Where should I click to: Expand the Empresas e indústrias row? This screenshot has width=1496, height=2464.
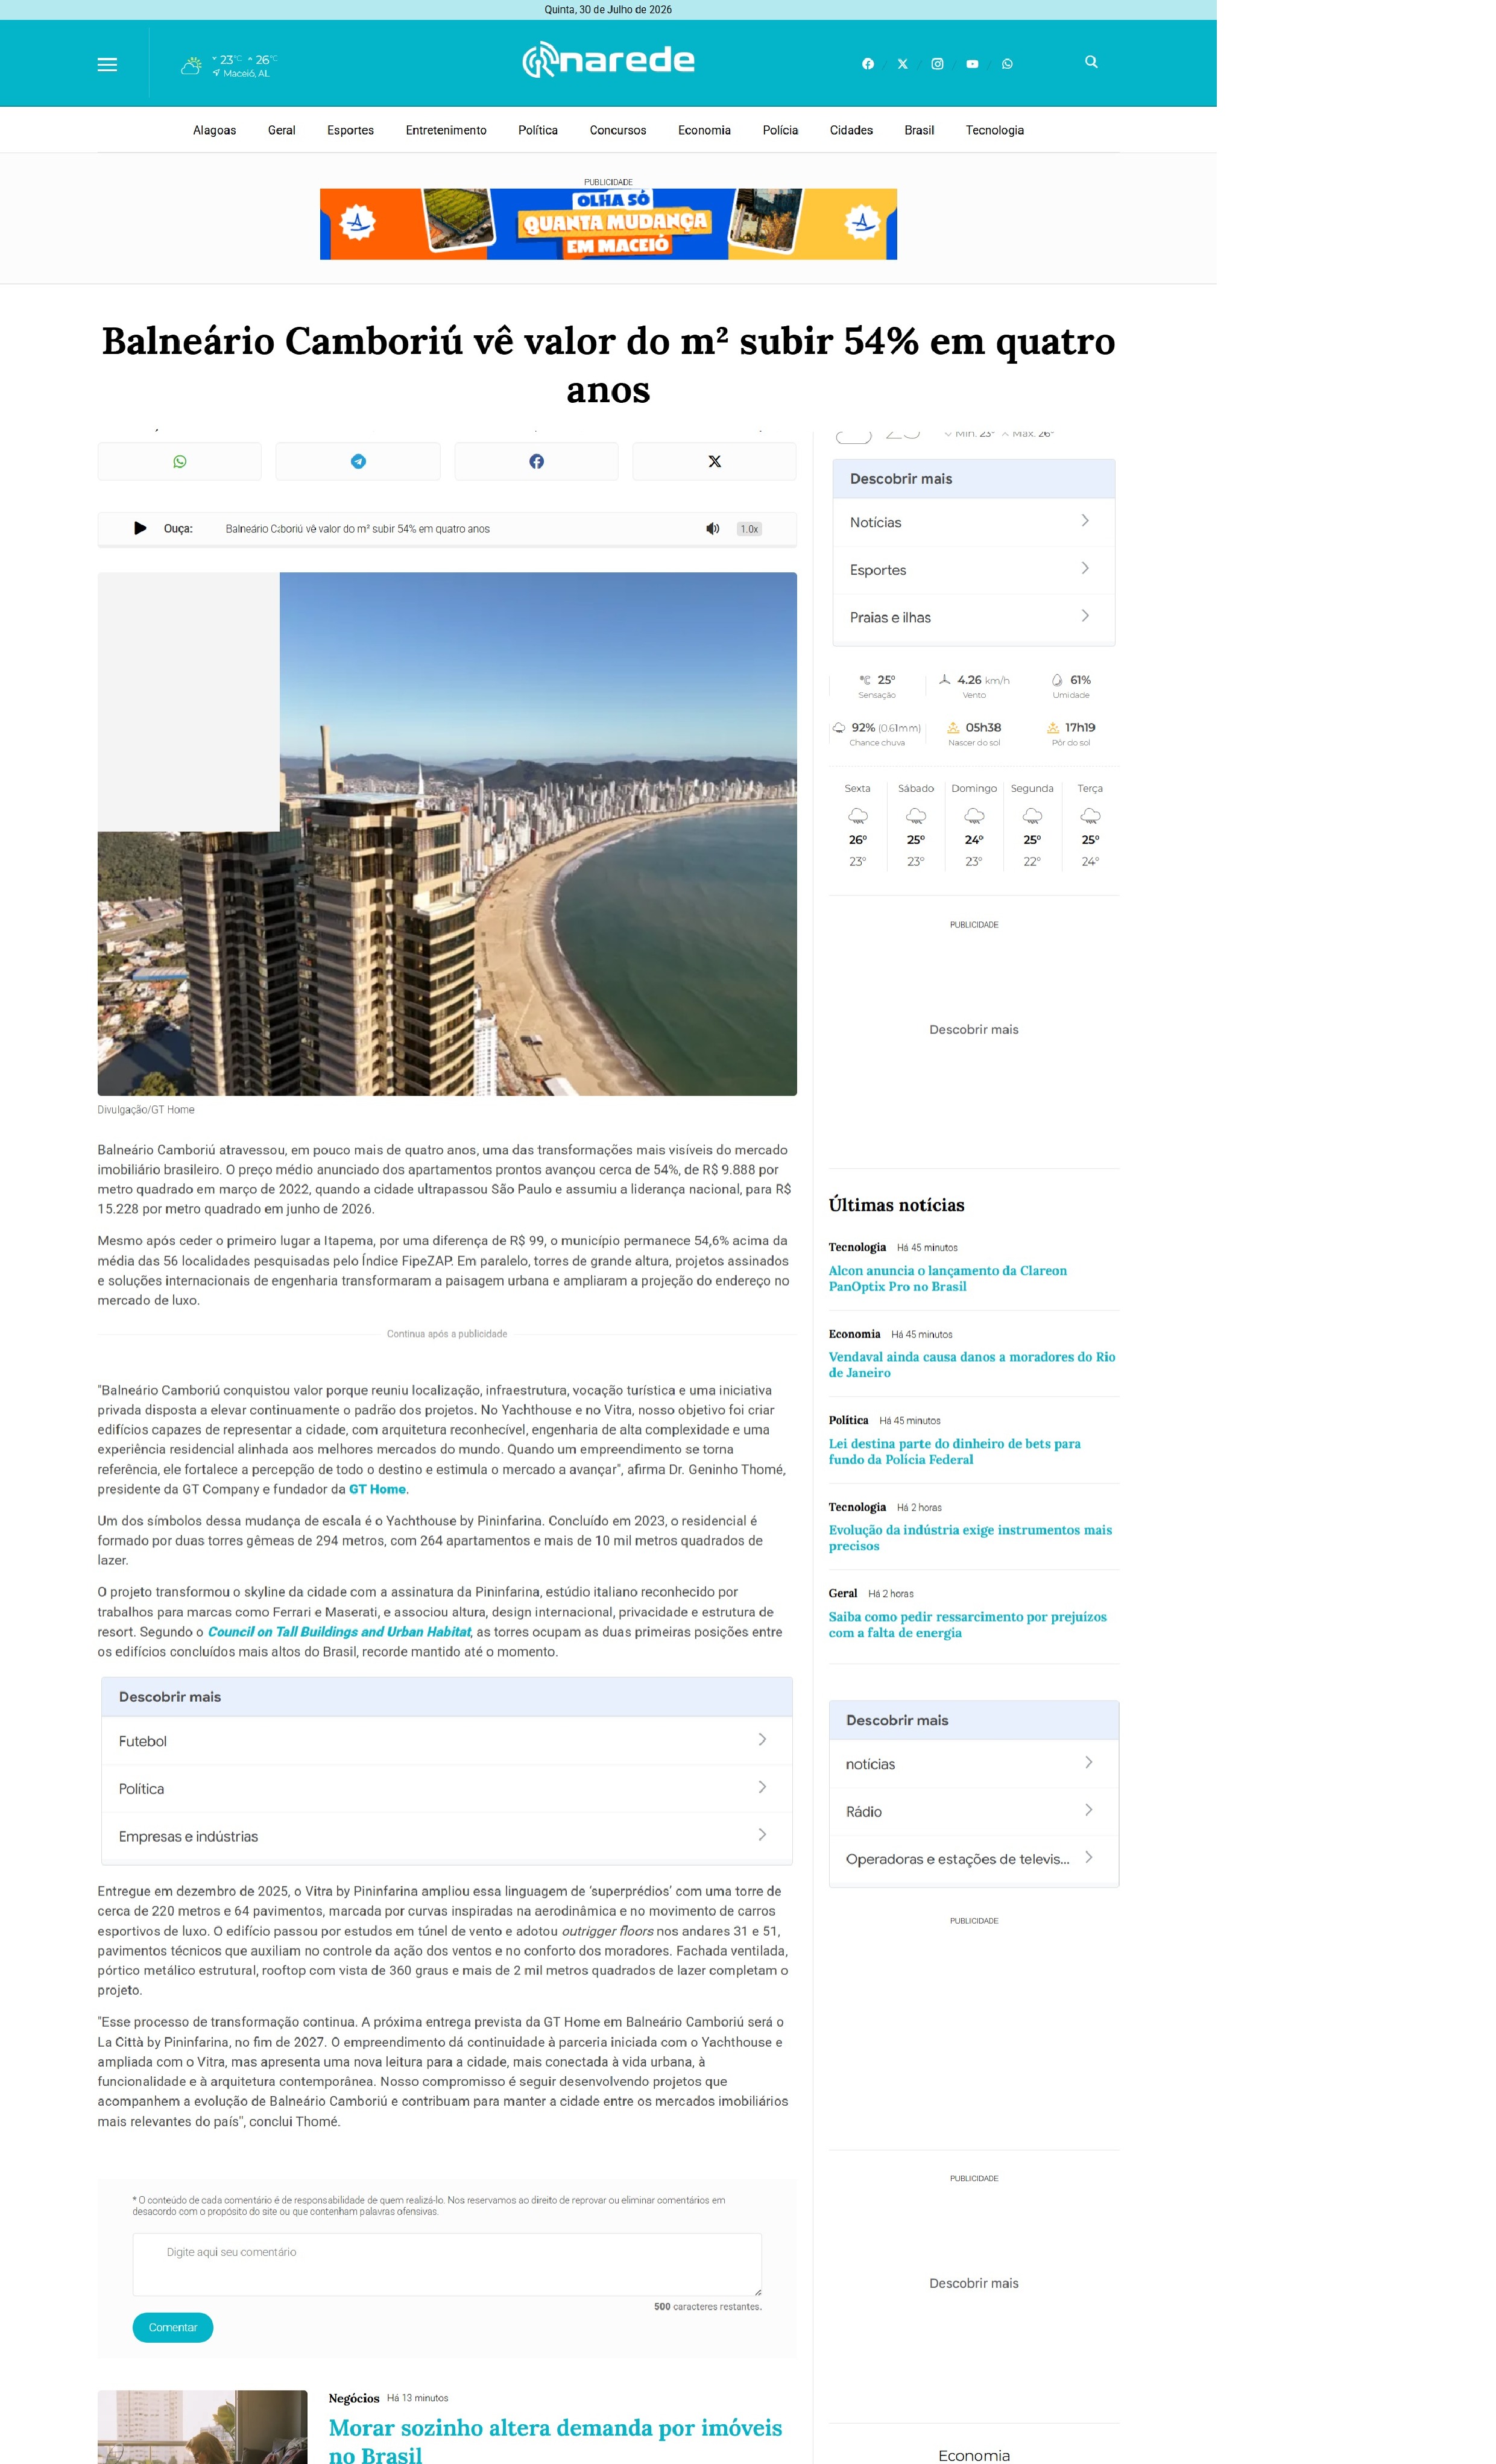[446, 1836]
